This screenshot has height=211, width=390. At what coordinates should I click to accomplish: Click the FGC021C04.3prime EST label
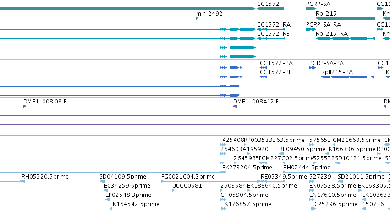tap(188, 177)
